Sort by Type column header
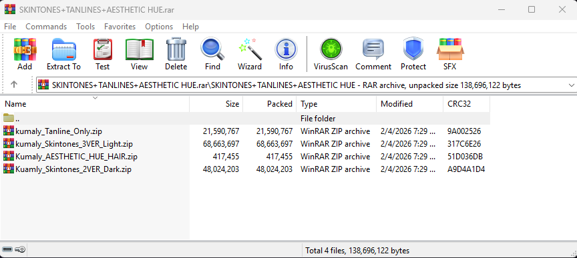Image resolution: width=577 pixels, height=258 pixels. click(x=337, y=104)
